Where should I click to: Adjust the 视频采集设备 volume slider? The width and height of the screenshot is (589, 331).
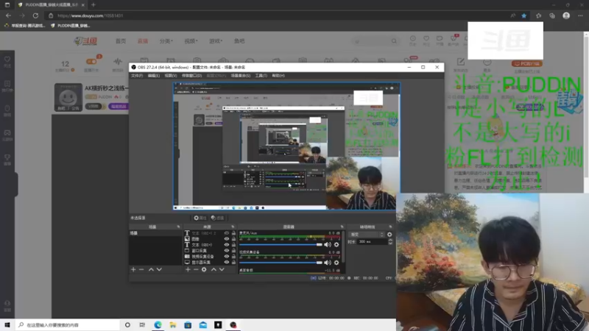coord(281,263)
